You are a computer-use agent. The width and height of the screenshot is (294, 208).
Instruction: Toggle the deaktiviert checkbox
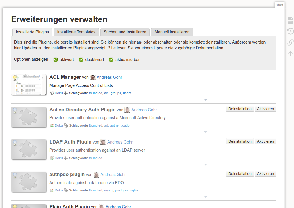81,60
